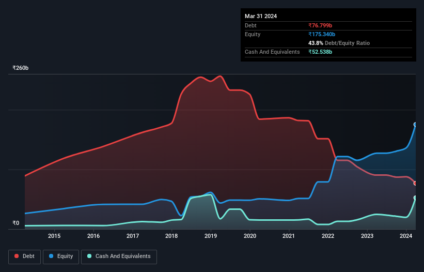424x272 pixels.
Task: Click the 2017 x-axis label
Action: 133,236
